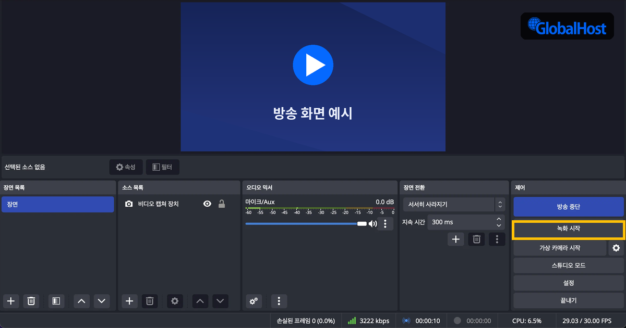The height and width of the screenshot is (328, 626).
Task: Click 오디오 믹서 panel header
Action: click(x=320, y=187)
